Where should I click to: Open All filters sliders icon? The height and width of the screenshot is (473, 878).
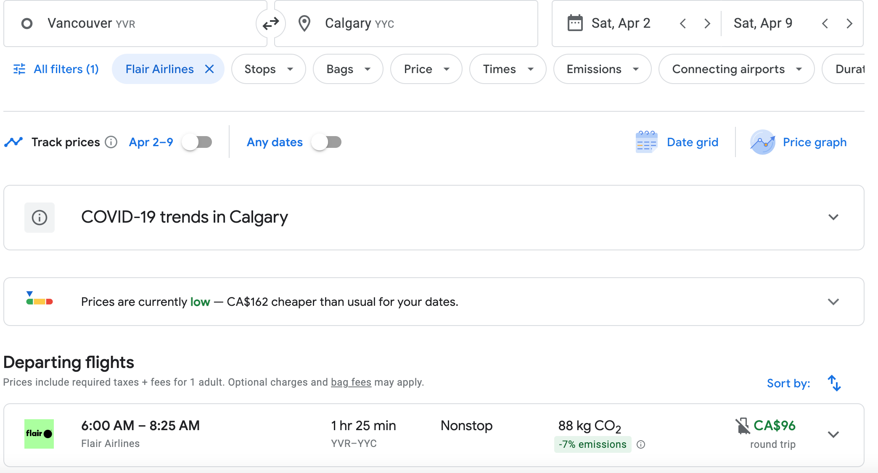tap(19, 69)
